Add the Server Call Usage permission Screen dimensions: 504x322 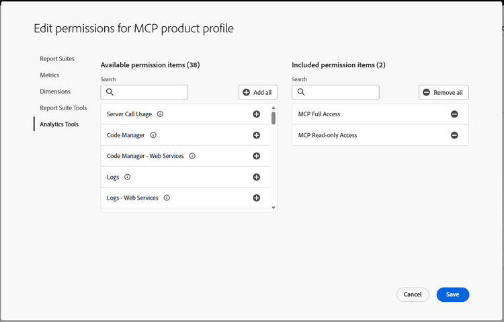click(x=256, y=114)
